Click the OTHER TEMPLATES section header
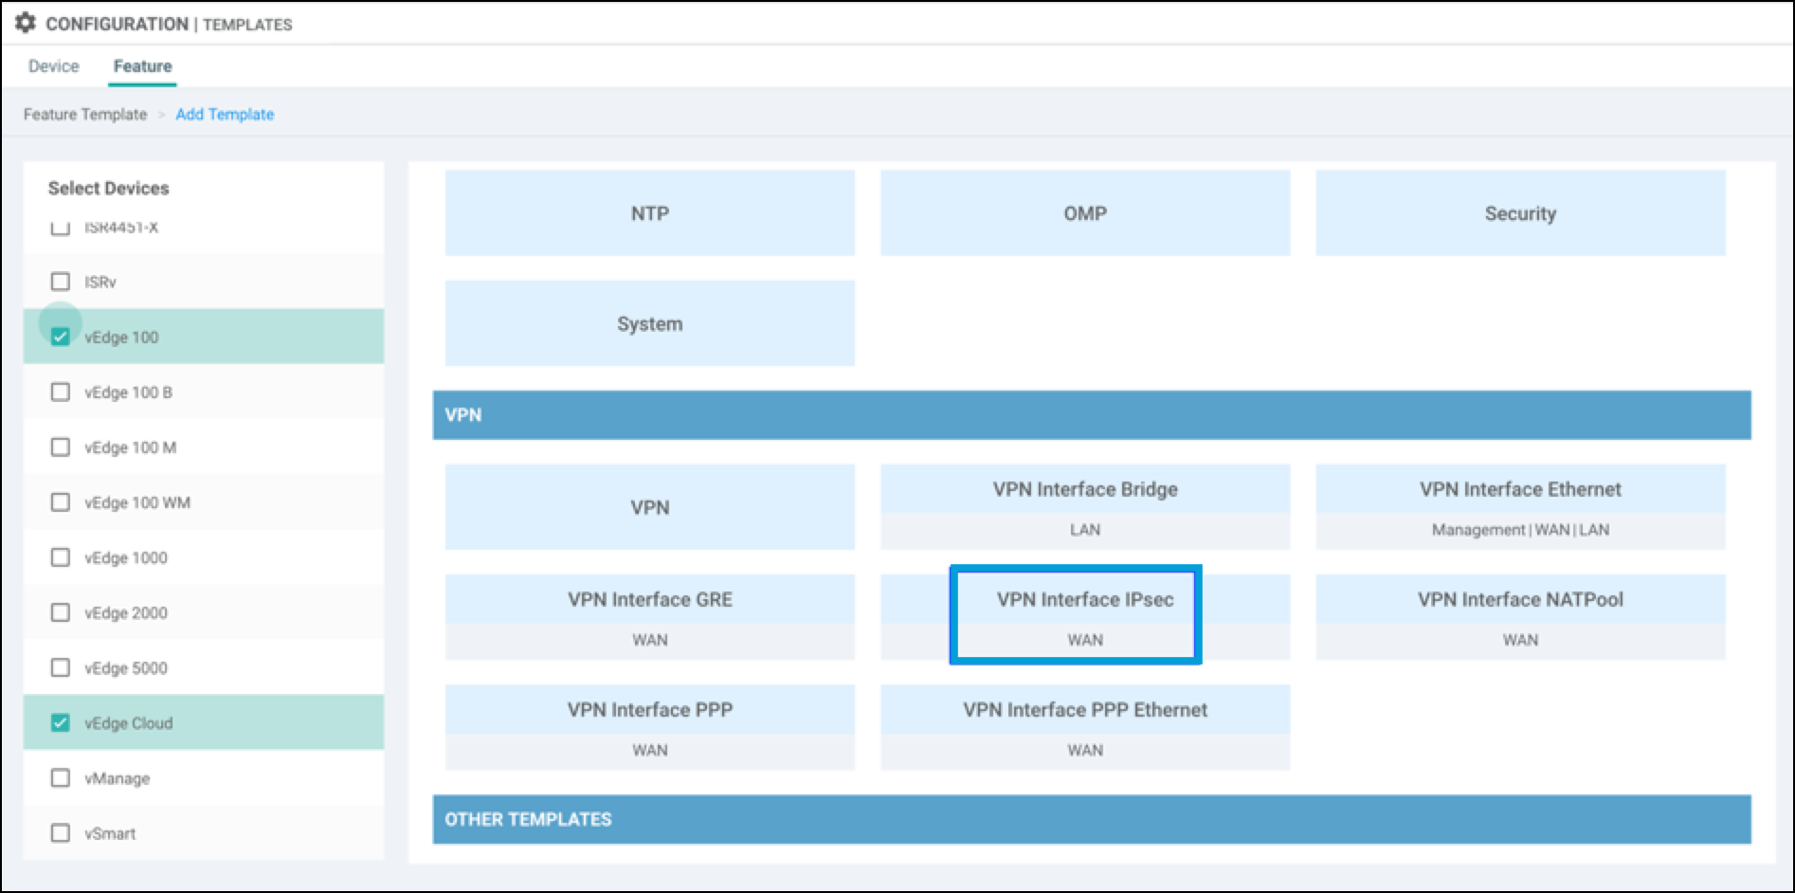Screen dimensions: 1795x893 [x=1092, y=819]
